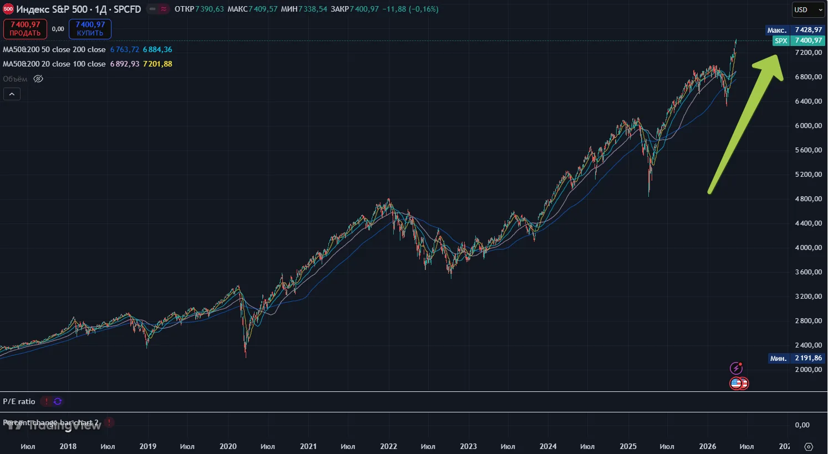
Task: Click the 2022 label on time axis
Action: 389,446
